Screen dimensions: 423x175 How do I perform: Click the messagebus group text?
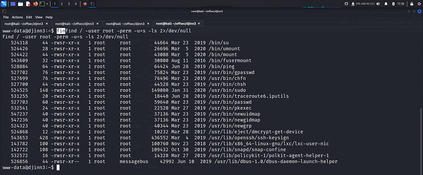point(134,162)
